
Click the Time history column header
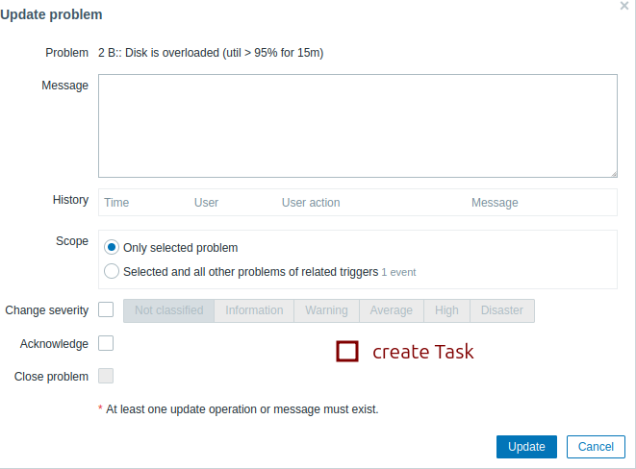pyautogui.click(x=116, y=203)
